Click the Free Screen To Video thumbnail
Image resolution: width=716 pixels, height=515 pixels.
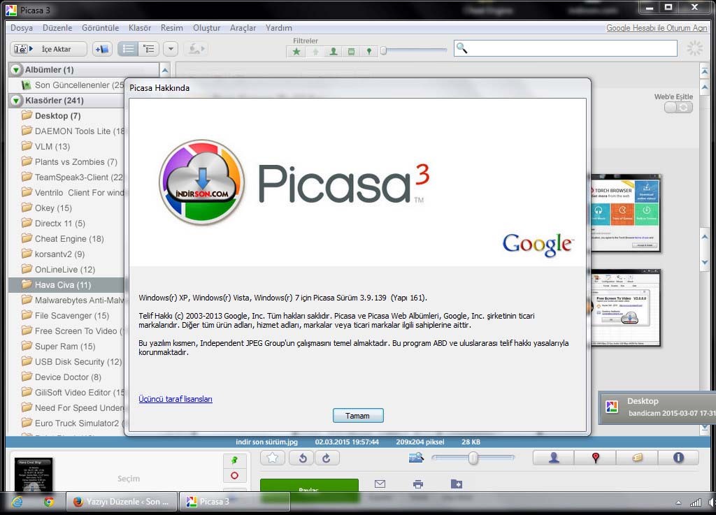625,308
